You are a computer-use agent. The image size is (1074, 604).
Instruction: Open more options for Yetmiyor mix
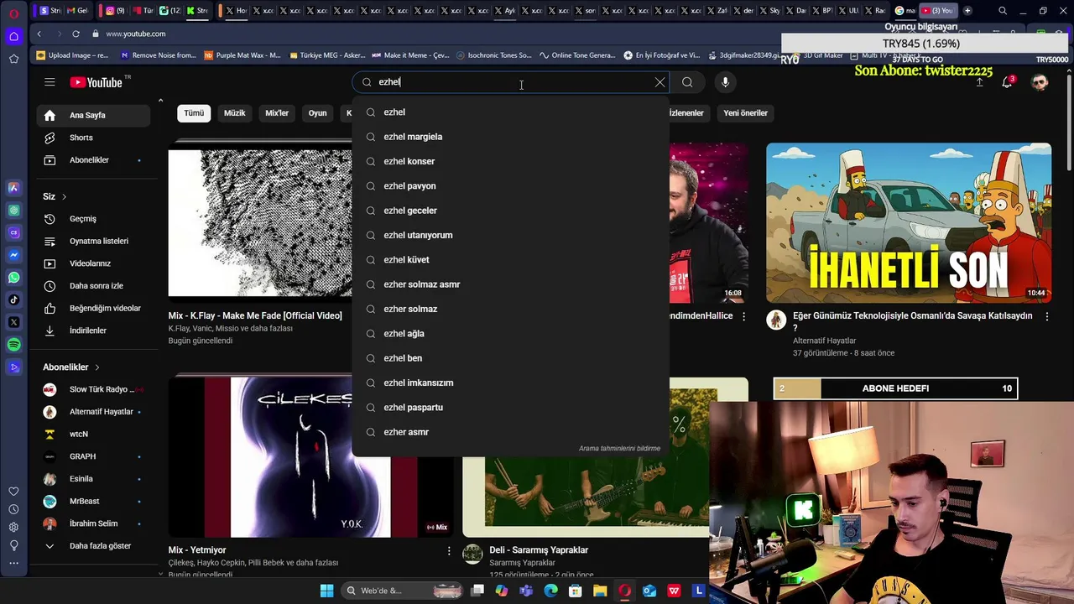click(x=449, y=551)
